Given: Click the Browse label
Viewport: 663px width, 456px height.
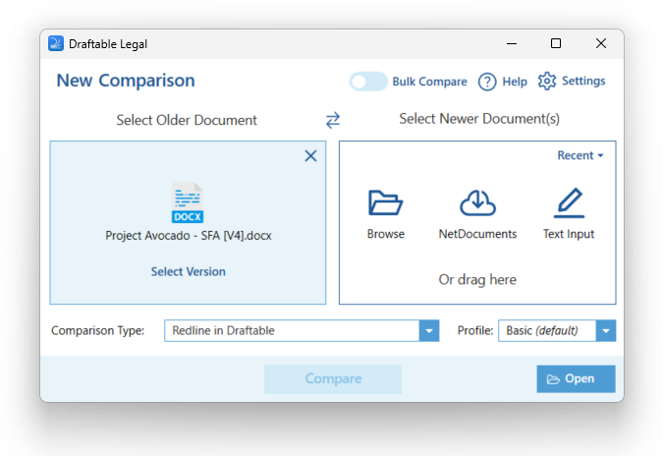Looking at the screenshot, I should [386, 234].
